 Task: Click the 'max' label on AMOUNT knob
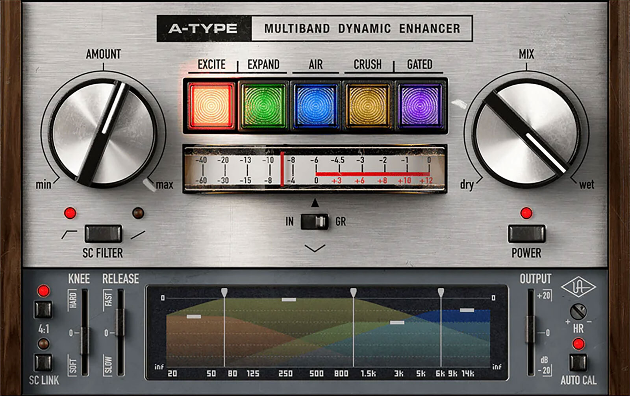coord(164,184)
